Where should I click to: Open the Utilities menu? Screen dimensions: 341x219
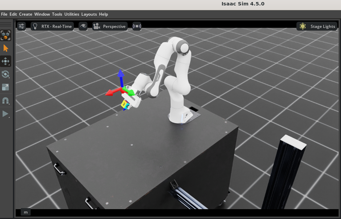tap(71, 14)
